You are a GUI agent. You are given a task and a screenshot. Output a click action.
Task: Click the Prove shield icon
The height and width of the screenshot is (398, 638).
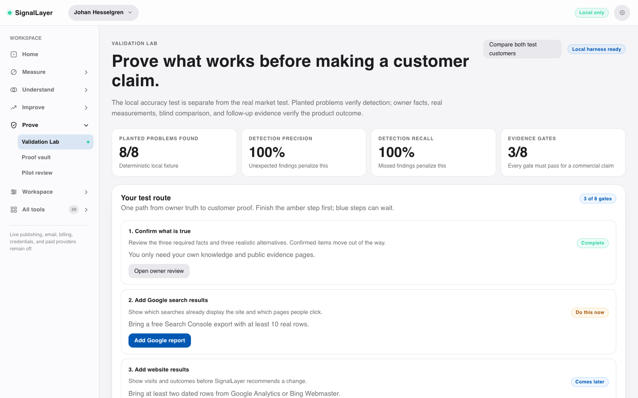tap(14, 125)
